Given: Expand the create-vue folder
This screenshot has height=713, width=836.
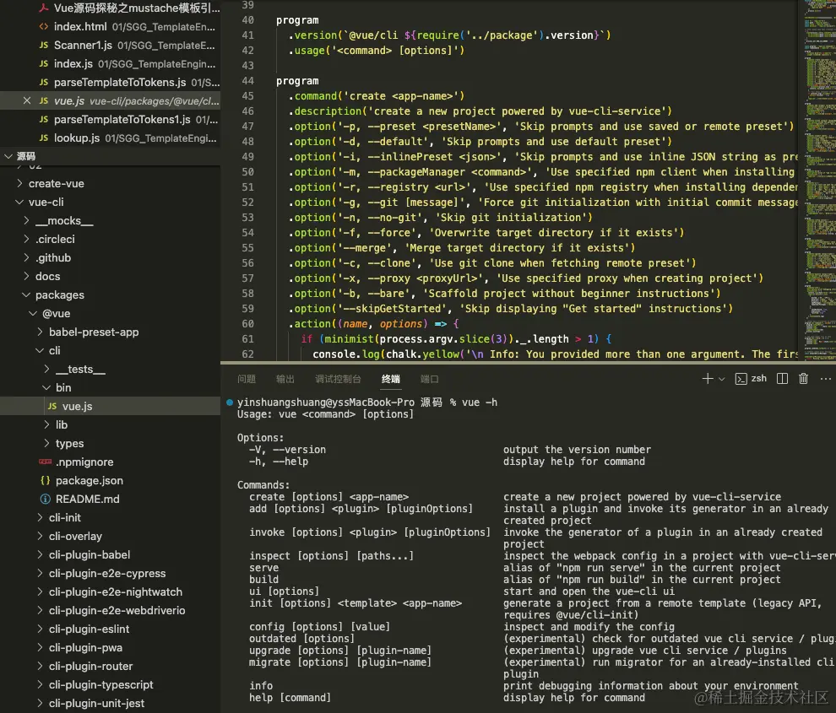Looking at the screenshot, I should [x=110, y=183].
